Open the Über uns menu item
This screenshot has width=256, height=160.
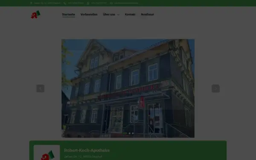coord(109,15)
